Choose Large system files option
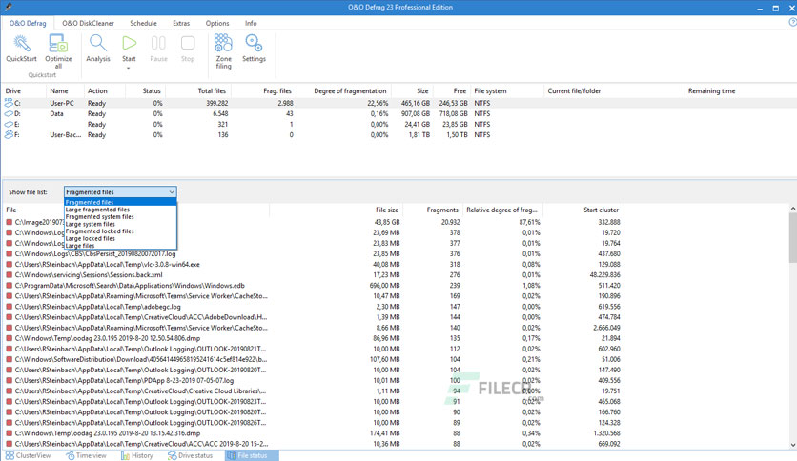 point(120,224)
